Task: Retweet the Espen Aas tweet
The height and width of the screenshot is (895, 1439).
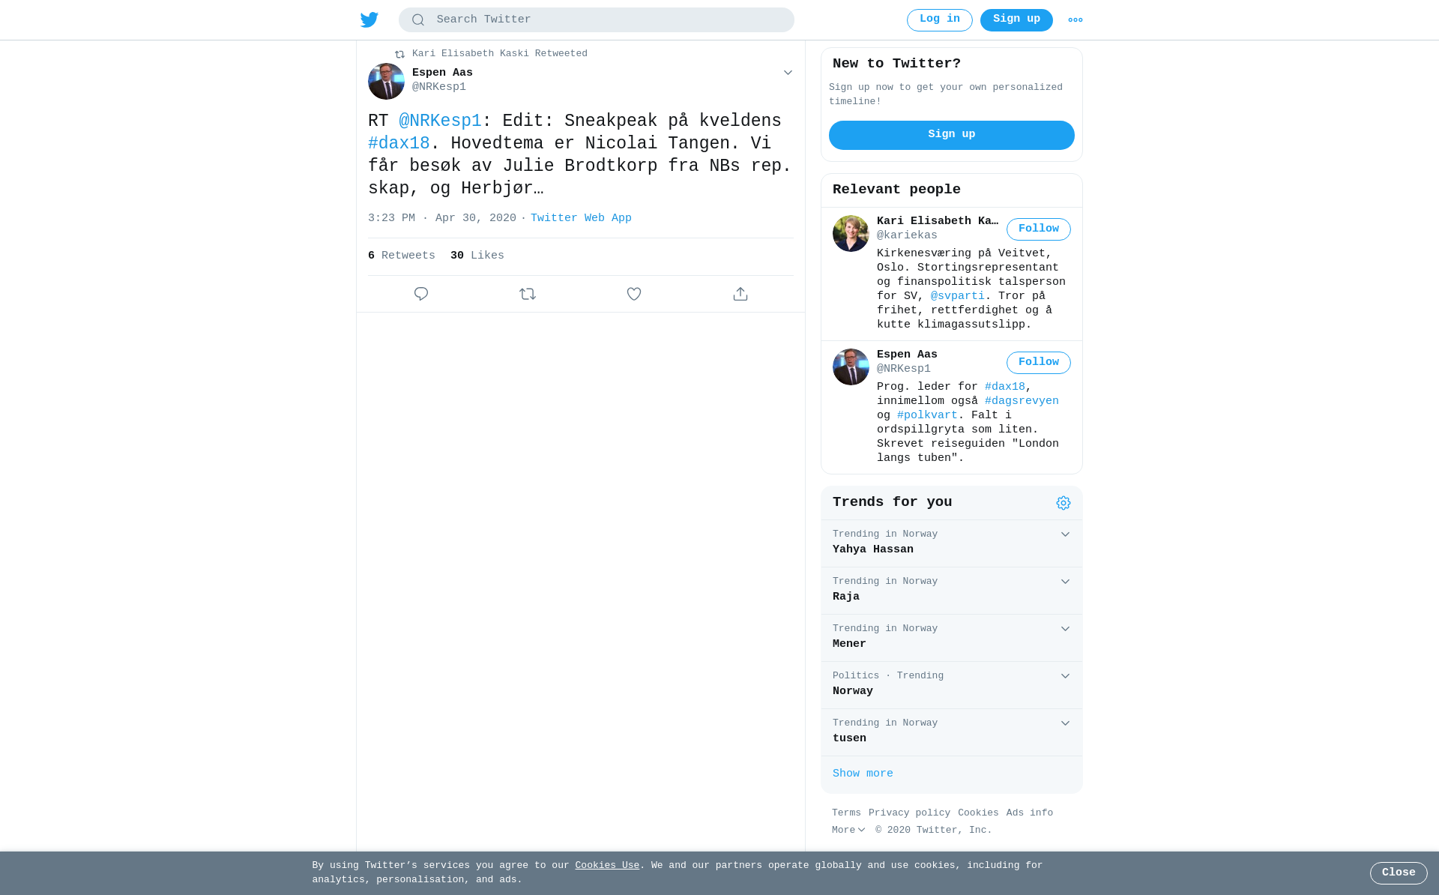Action: pyautogui.click(x=528, y=294)
